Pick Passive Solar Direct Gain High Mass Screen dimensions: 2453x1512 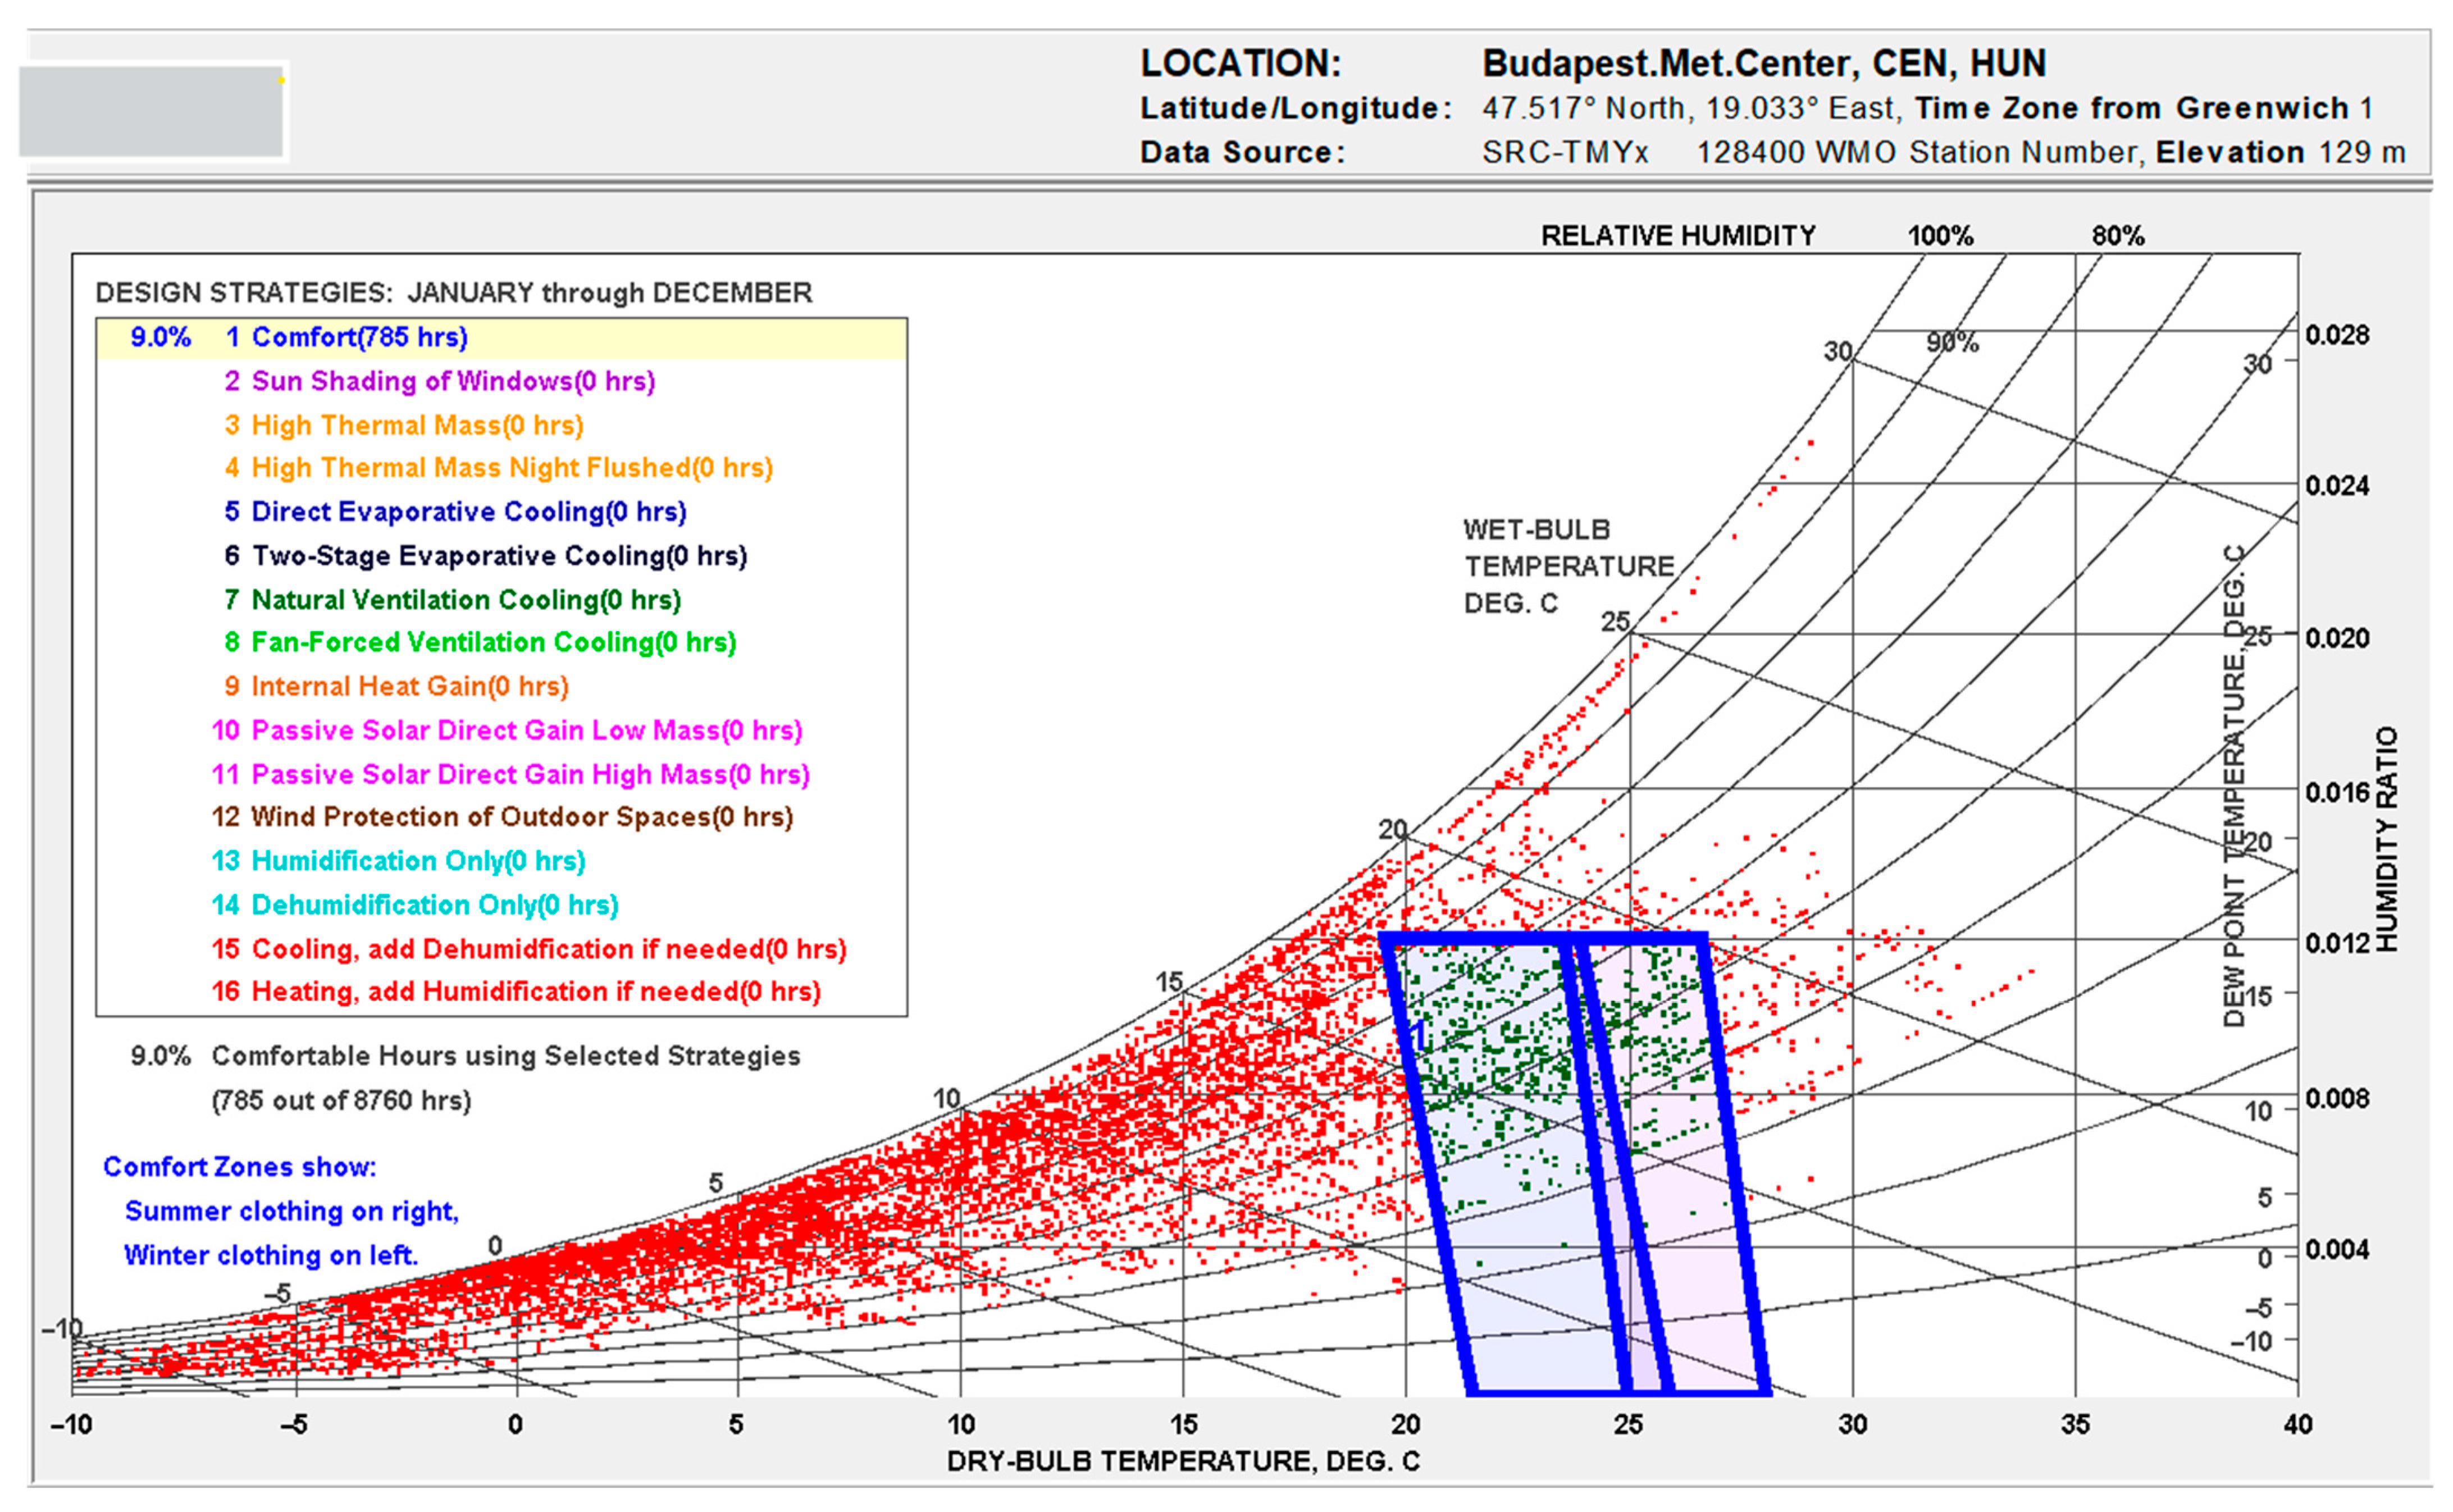530,774
